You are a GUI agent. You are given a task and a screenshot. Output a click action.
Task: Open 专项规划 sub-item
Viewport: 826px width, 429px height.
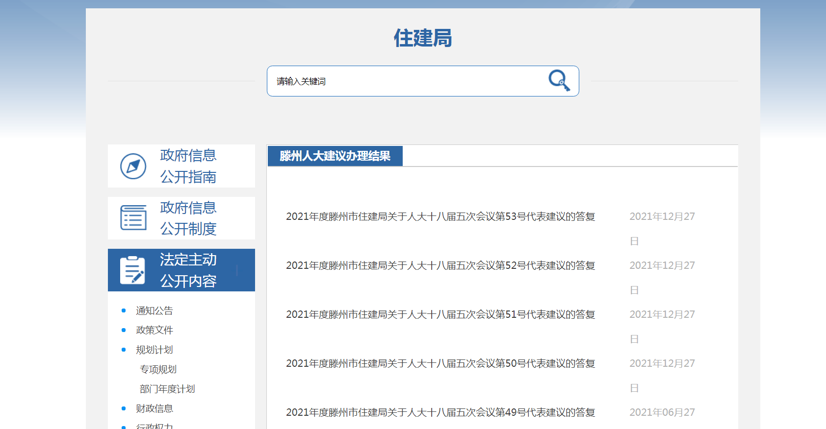click(x=158, y=369)
